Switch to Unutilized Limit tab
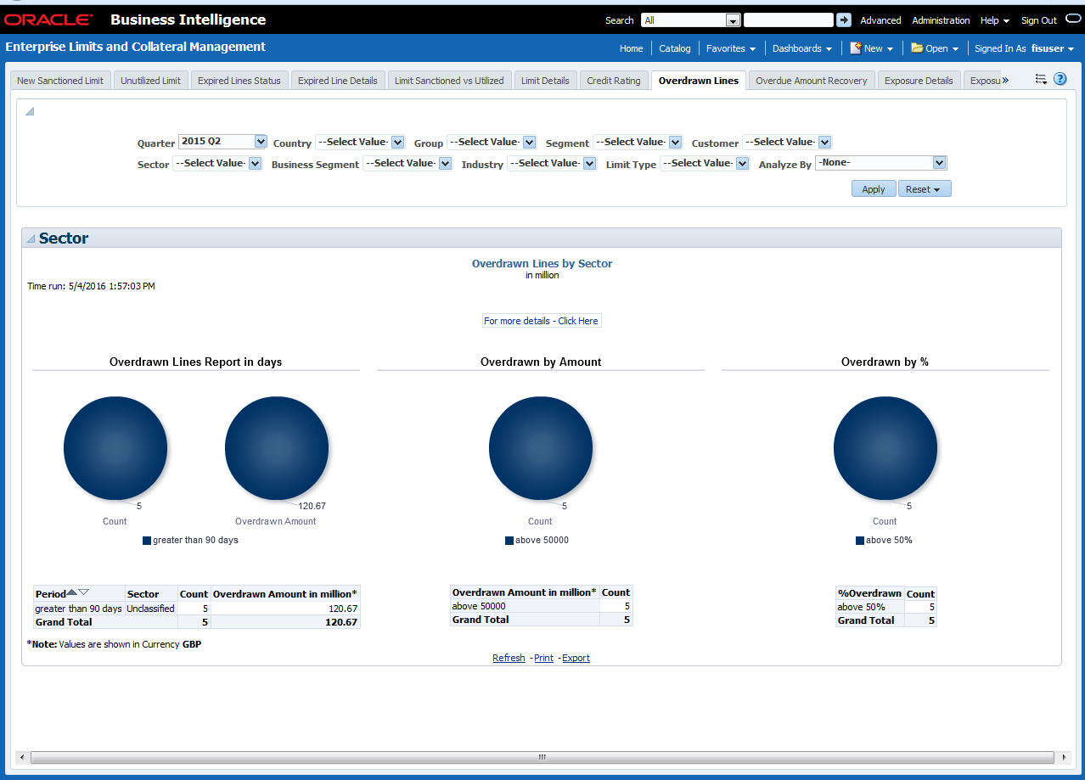The height and width of the screenshot is (780, 1085). (x=150, y=81)
